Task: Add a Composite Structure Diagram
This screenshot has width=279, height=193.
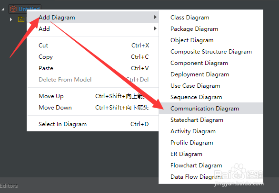Action: (x=210, y=52)
